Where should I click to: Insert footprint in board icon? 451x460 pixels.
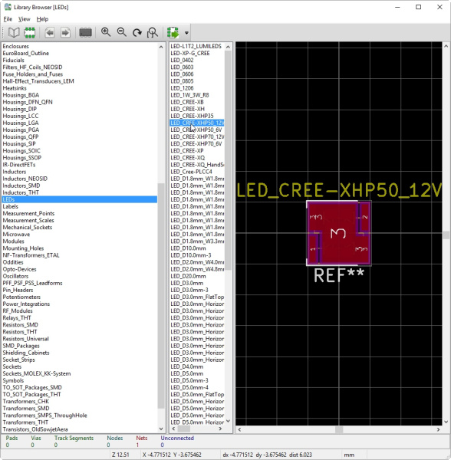[173, 32]
